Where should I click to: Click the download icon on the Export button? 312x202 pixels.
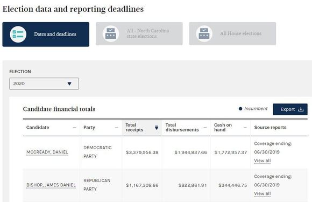pyautogui.click(x=301, y=109)
